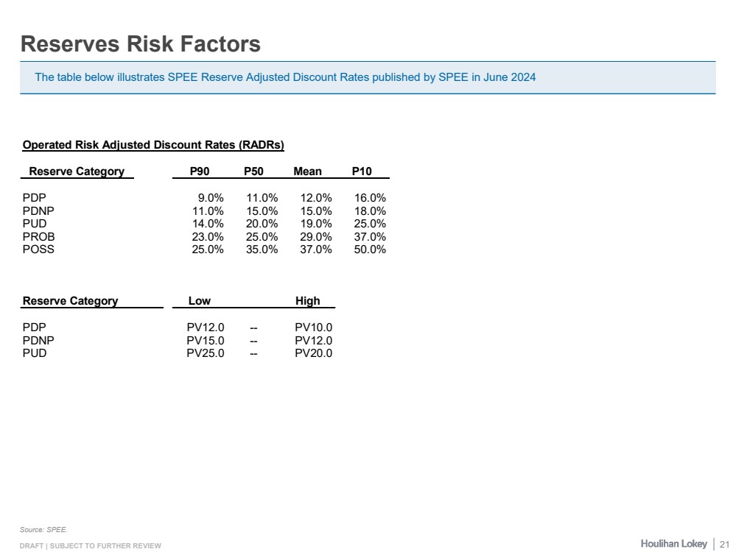Image resolution: width=736 pixels, height=552 pixels.
Task: Select the PV15.0 low value for PDNP
Action: click(206, 341)
